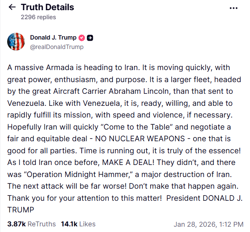Click the black plus badge beside the name

click(90, 38)
